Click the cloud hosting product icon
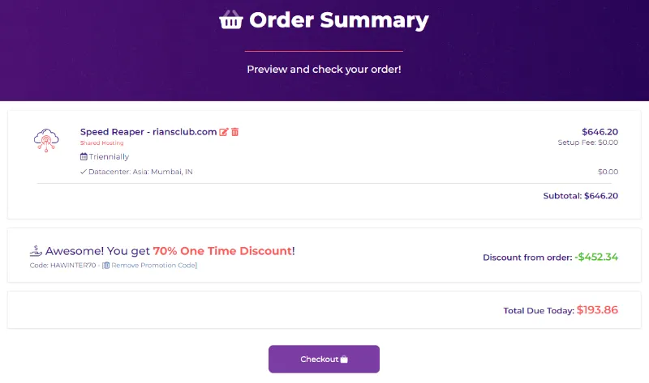 (47, 140)
